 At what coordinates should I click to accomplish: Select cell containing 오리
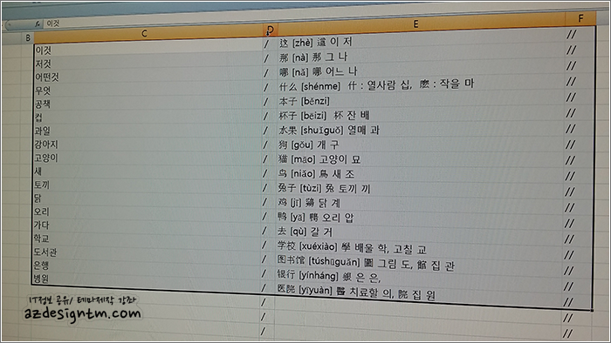pyautogui.click(x=148, y=212)
